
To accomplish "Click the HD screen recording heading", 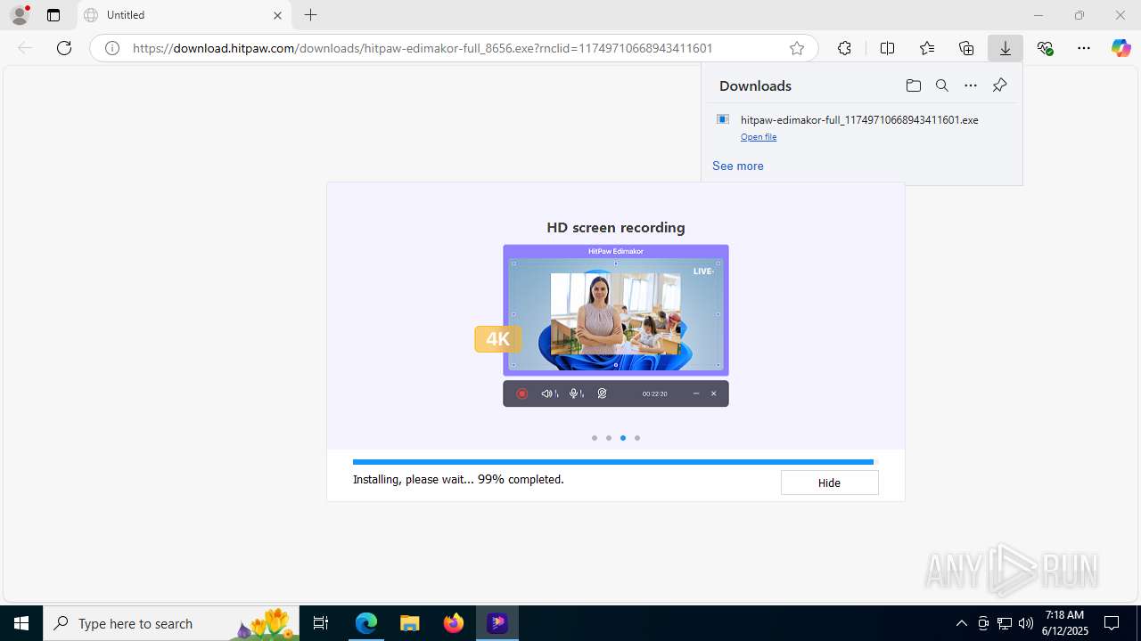I will pos(616,227).
